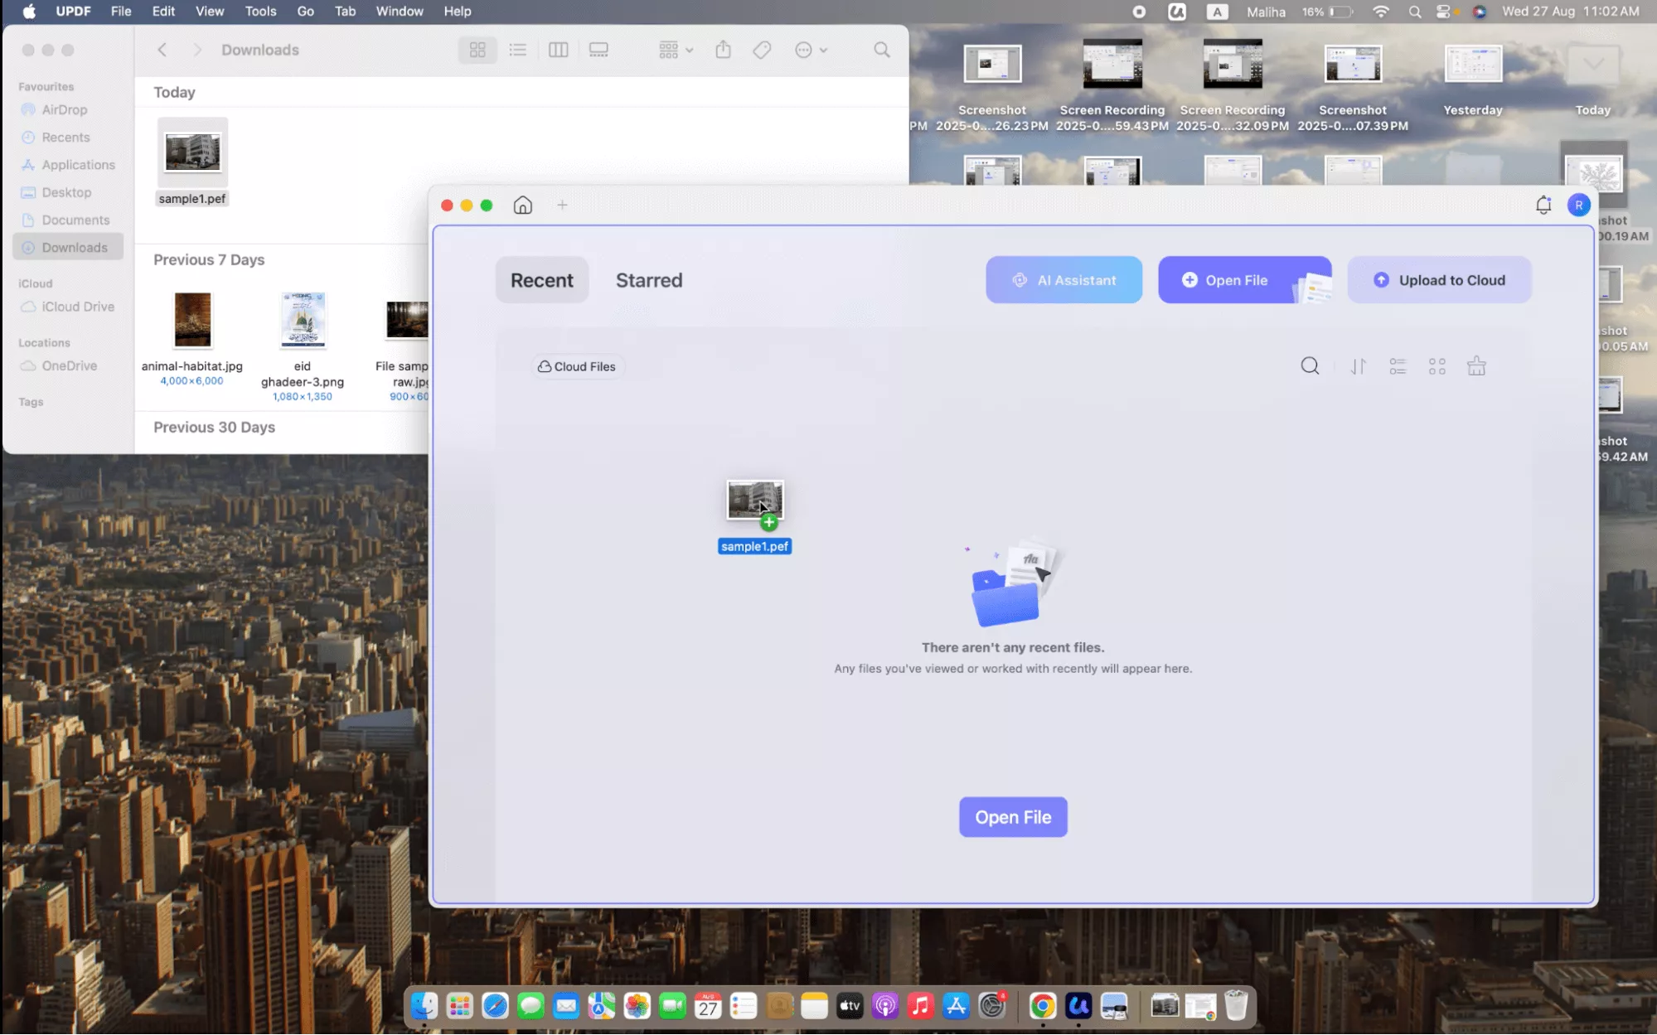
Task: Enable column view in Finder toolbar
Action: (x=558, y=50)
